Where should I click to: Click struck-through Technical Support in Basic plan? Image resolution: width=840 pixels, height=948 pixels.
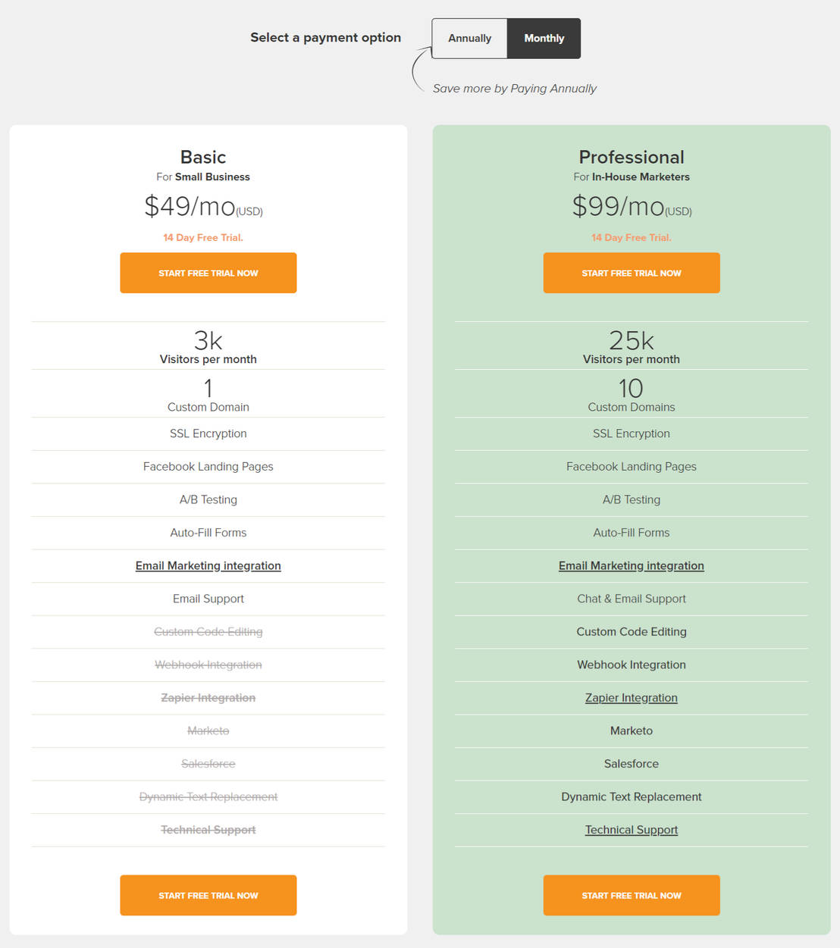pyautogui.click(x=208, y=830)
